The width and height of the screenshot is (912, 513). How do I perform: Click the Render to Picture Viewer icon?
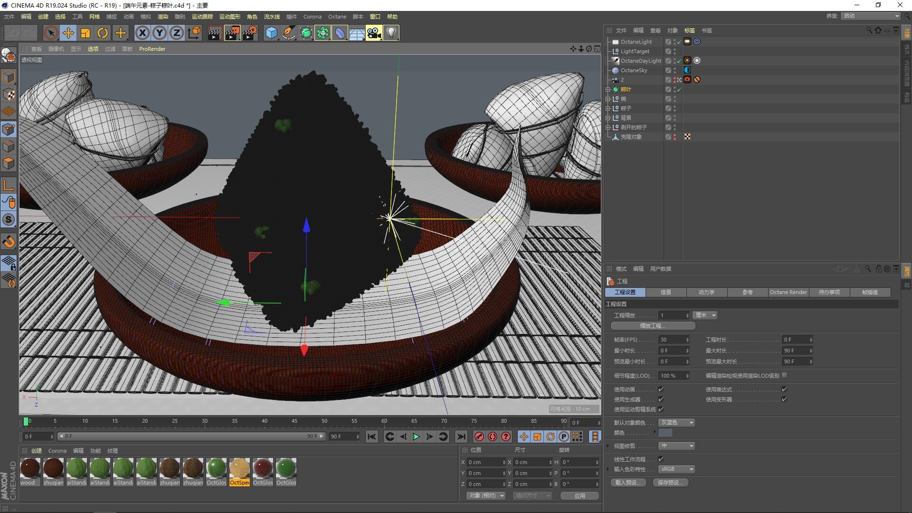pyautogui.click(x=232, y=33)
